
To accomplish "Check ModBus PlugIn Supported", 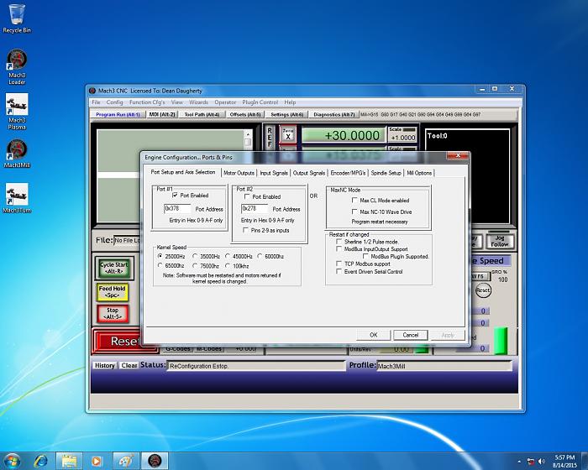I will (x=365, y=256).
